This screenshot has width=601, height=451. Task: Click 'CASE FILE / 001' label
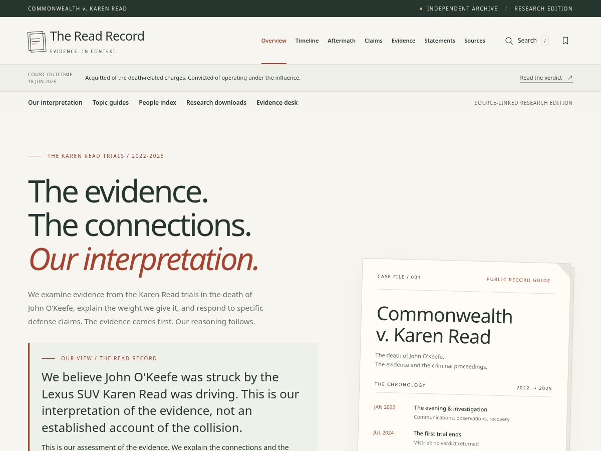(399, 277)
